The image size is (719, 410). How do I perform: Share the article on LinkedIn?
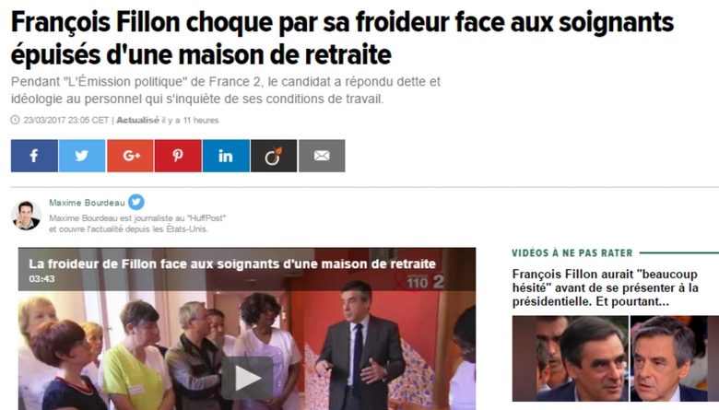pos(226,156)
